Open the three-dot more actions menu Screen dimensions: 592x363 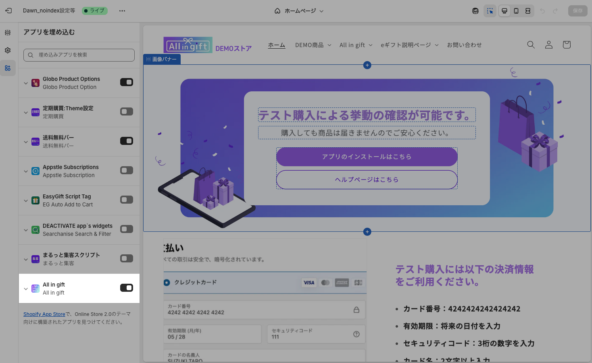122,11
